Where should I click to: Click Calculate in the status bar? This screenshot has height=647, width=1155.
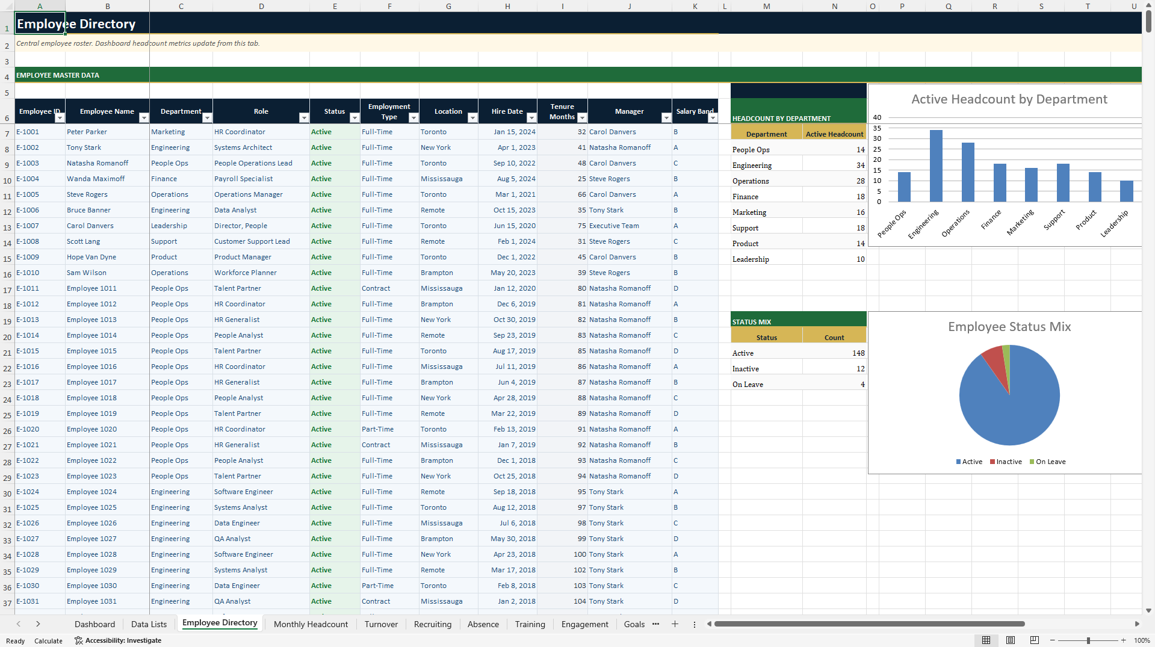(x=48, y=641)
